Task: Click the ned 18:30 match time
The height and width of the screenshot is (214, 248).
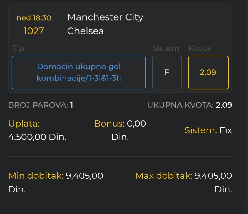Action: point(34,18)
